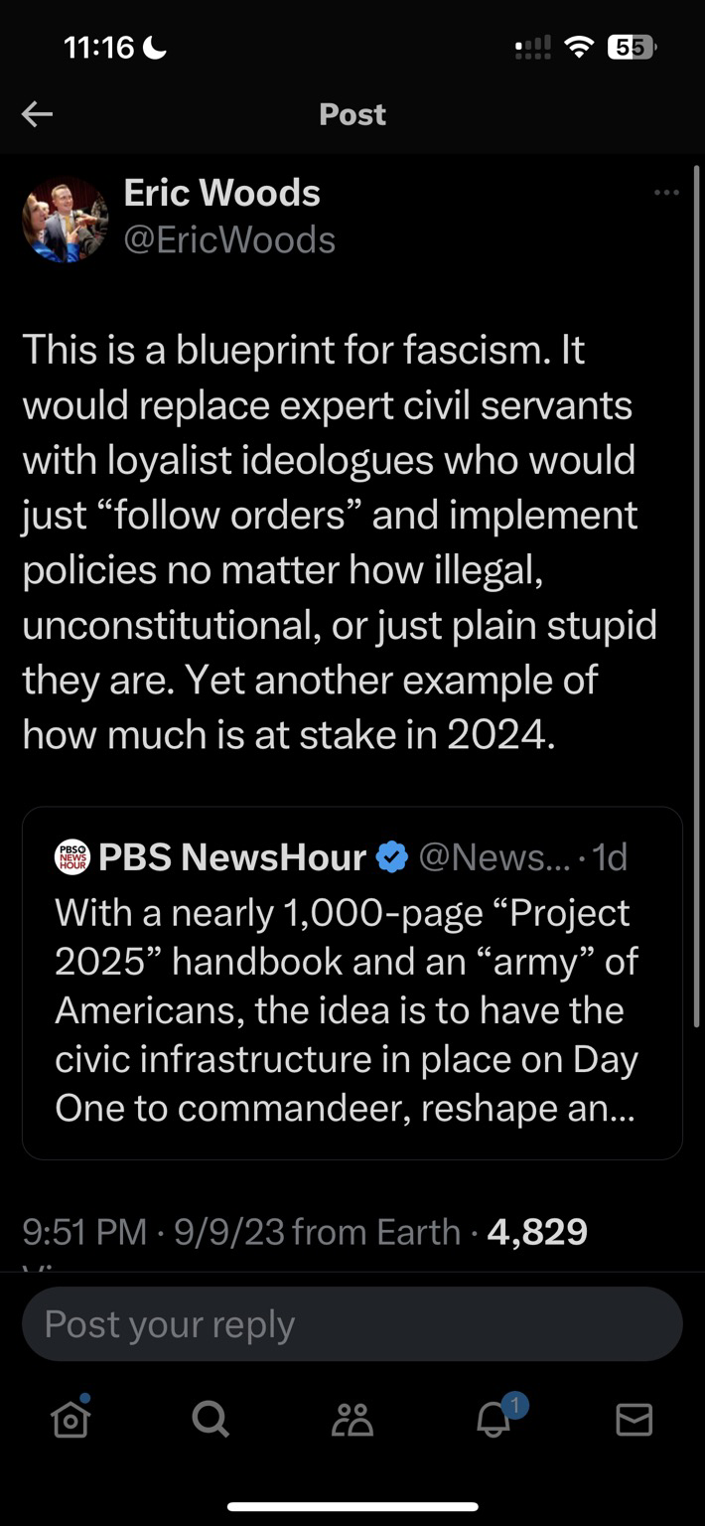
Task: Focus the Post your reply field
Action: point(352,1324)
